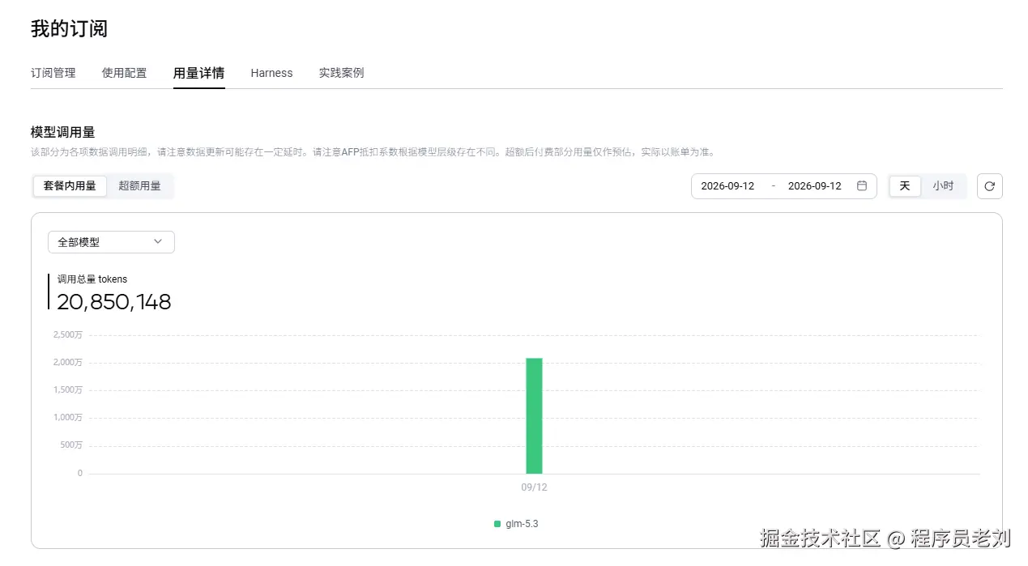Open the 实践案例 tab

click(341, 73)
